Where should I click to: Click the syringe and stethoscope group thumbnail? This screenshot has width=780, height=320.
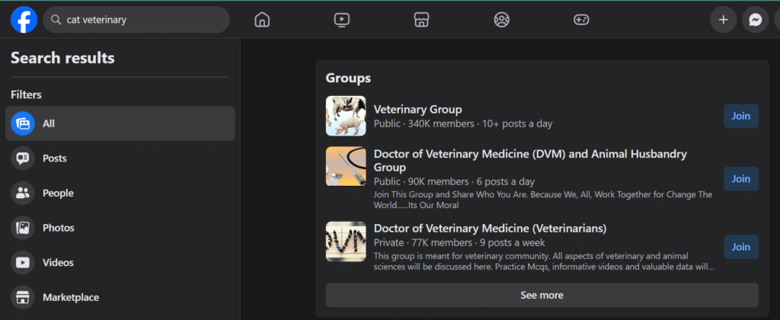(346, 166)
